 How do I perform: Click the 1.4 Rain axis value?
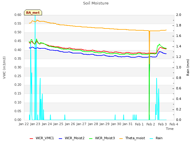[x=179, y=46]
